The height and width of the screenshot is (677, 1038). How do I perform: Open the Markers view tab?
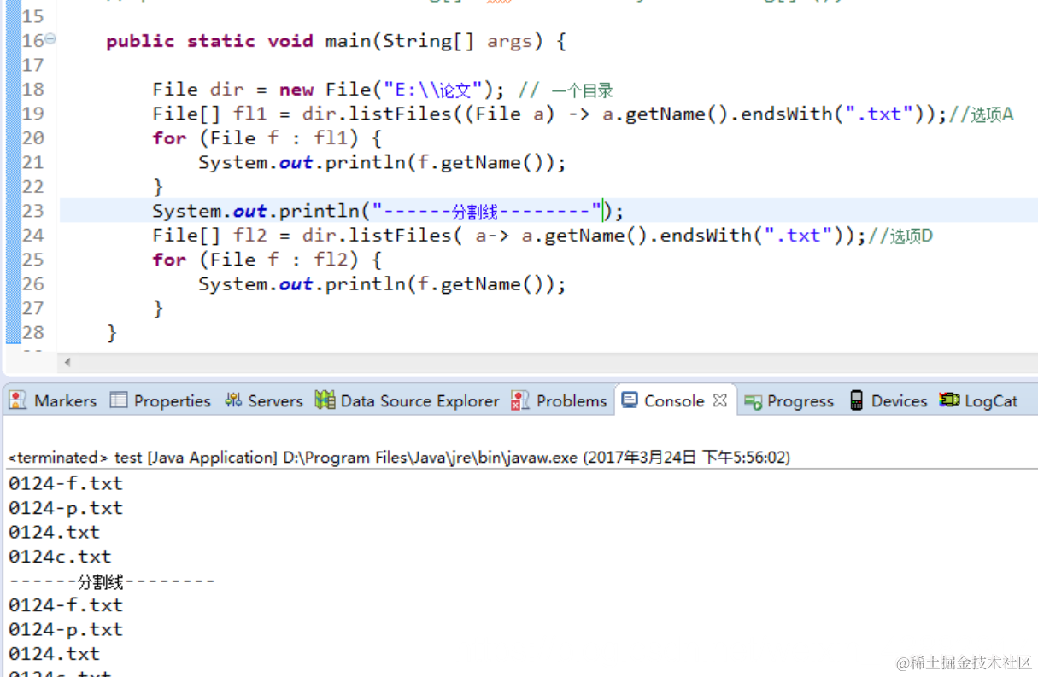coord(53,400)
